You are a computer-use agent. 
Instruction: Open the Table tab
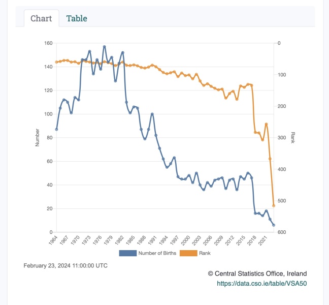point(77,18)
